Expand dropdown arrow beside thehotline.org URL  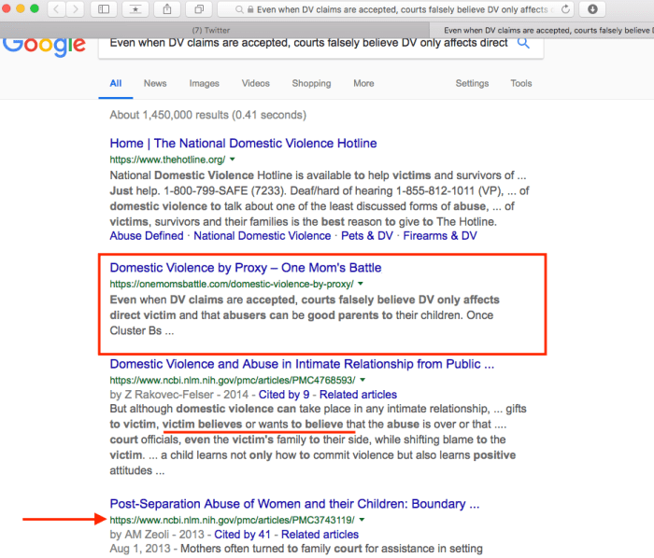[x=233, y=160]
